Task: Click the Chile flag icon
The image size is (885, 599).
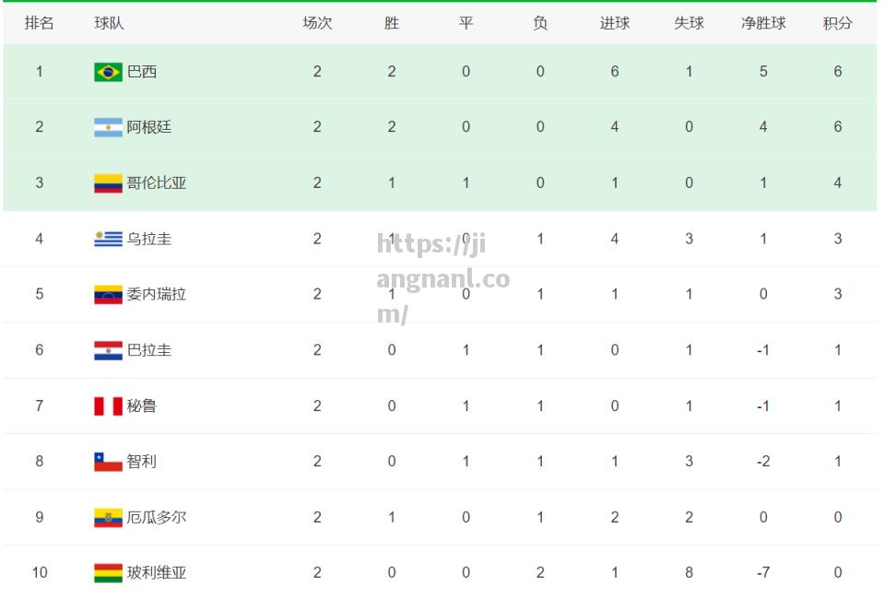Action: pyautogui.click(x=108, y=462)
